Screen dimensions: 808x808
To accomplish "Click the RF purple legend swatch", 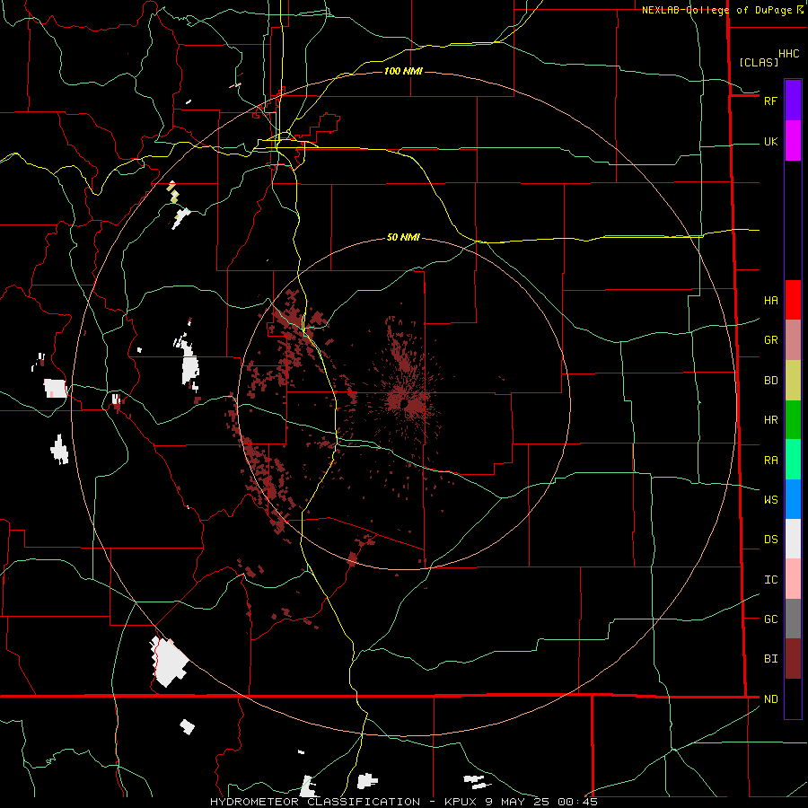I will pyautogui.click(x=793, y=101).
